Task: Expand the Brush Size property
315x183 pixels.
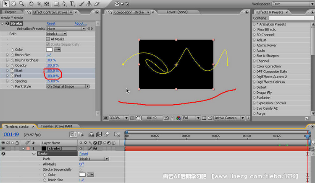Action: coord(8,55)
